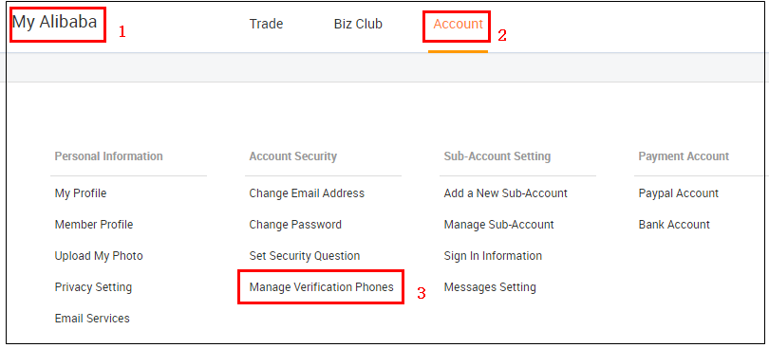Go to Member Profile
The width and height of the screenshot is (769, 348).
click(x=94, y=225)
